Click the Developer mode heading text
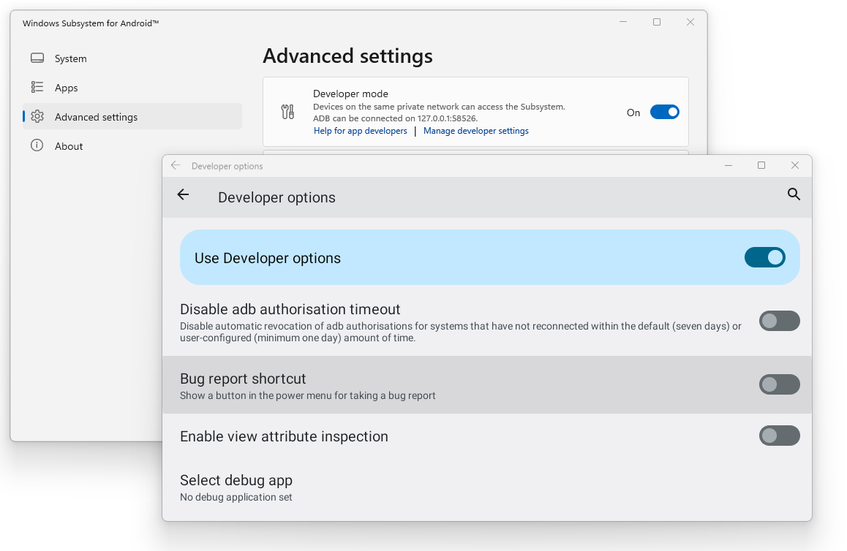 (350, 94)
